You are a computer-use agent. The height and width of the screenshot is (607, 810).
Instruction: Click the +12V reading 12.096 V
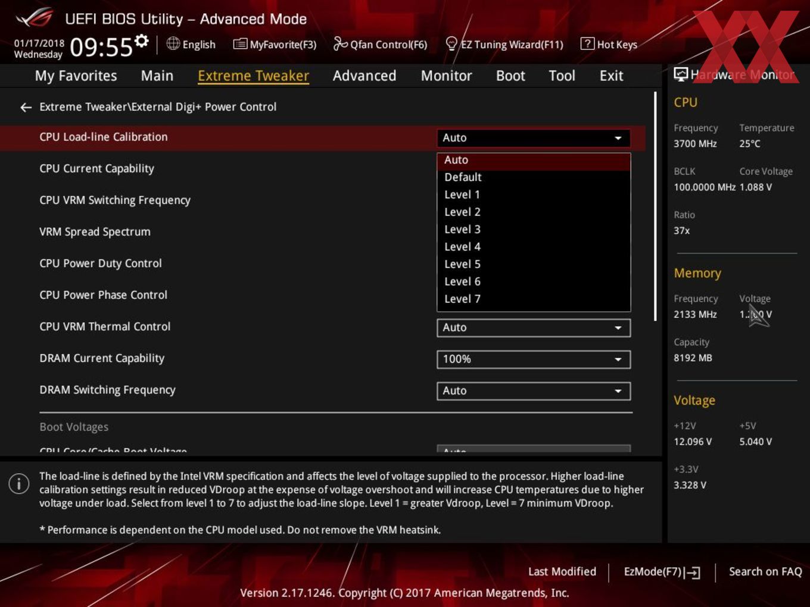pos(692,442)
